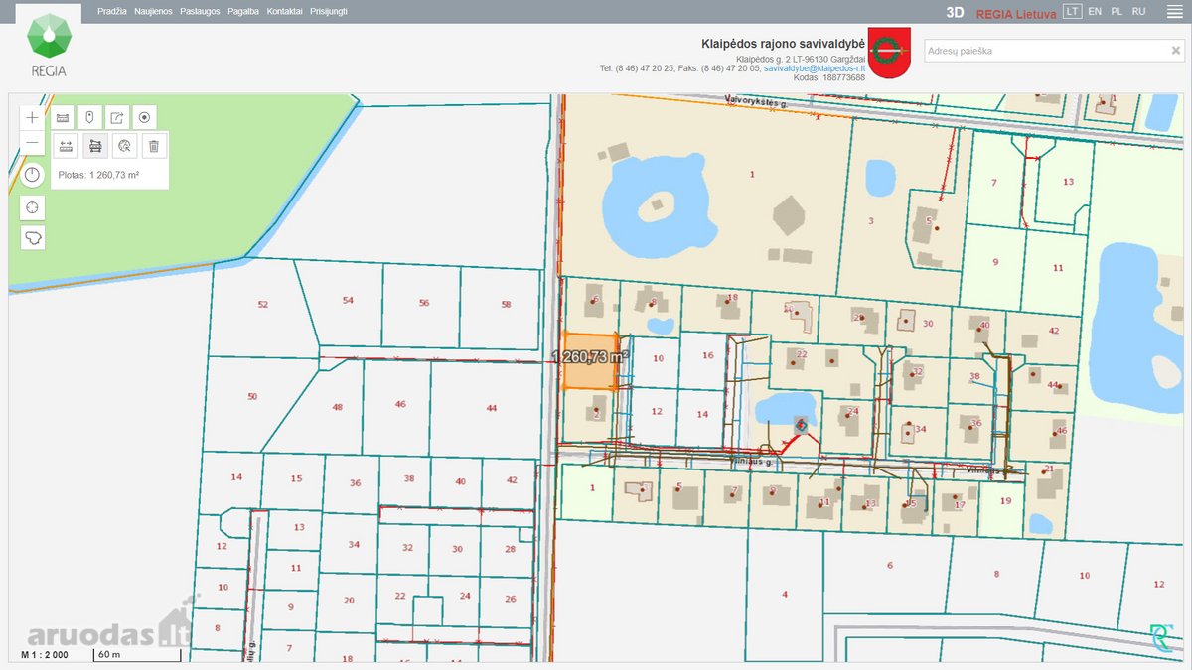Zoom in the map with plus button
Image resolution: width=1192 pixels, height=670 pixels.
point(33,117)
